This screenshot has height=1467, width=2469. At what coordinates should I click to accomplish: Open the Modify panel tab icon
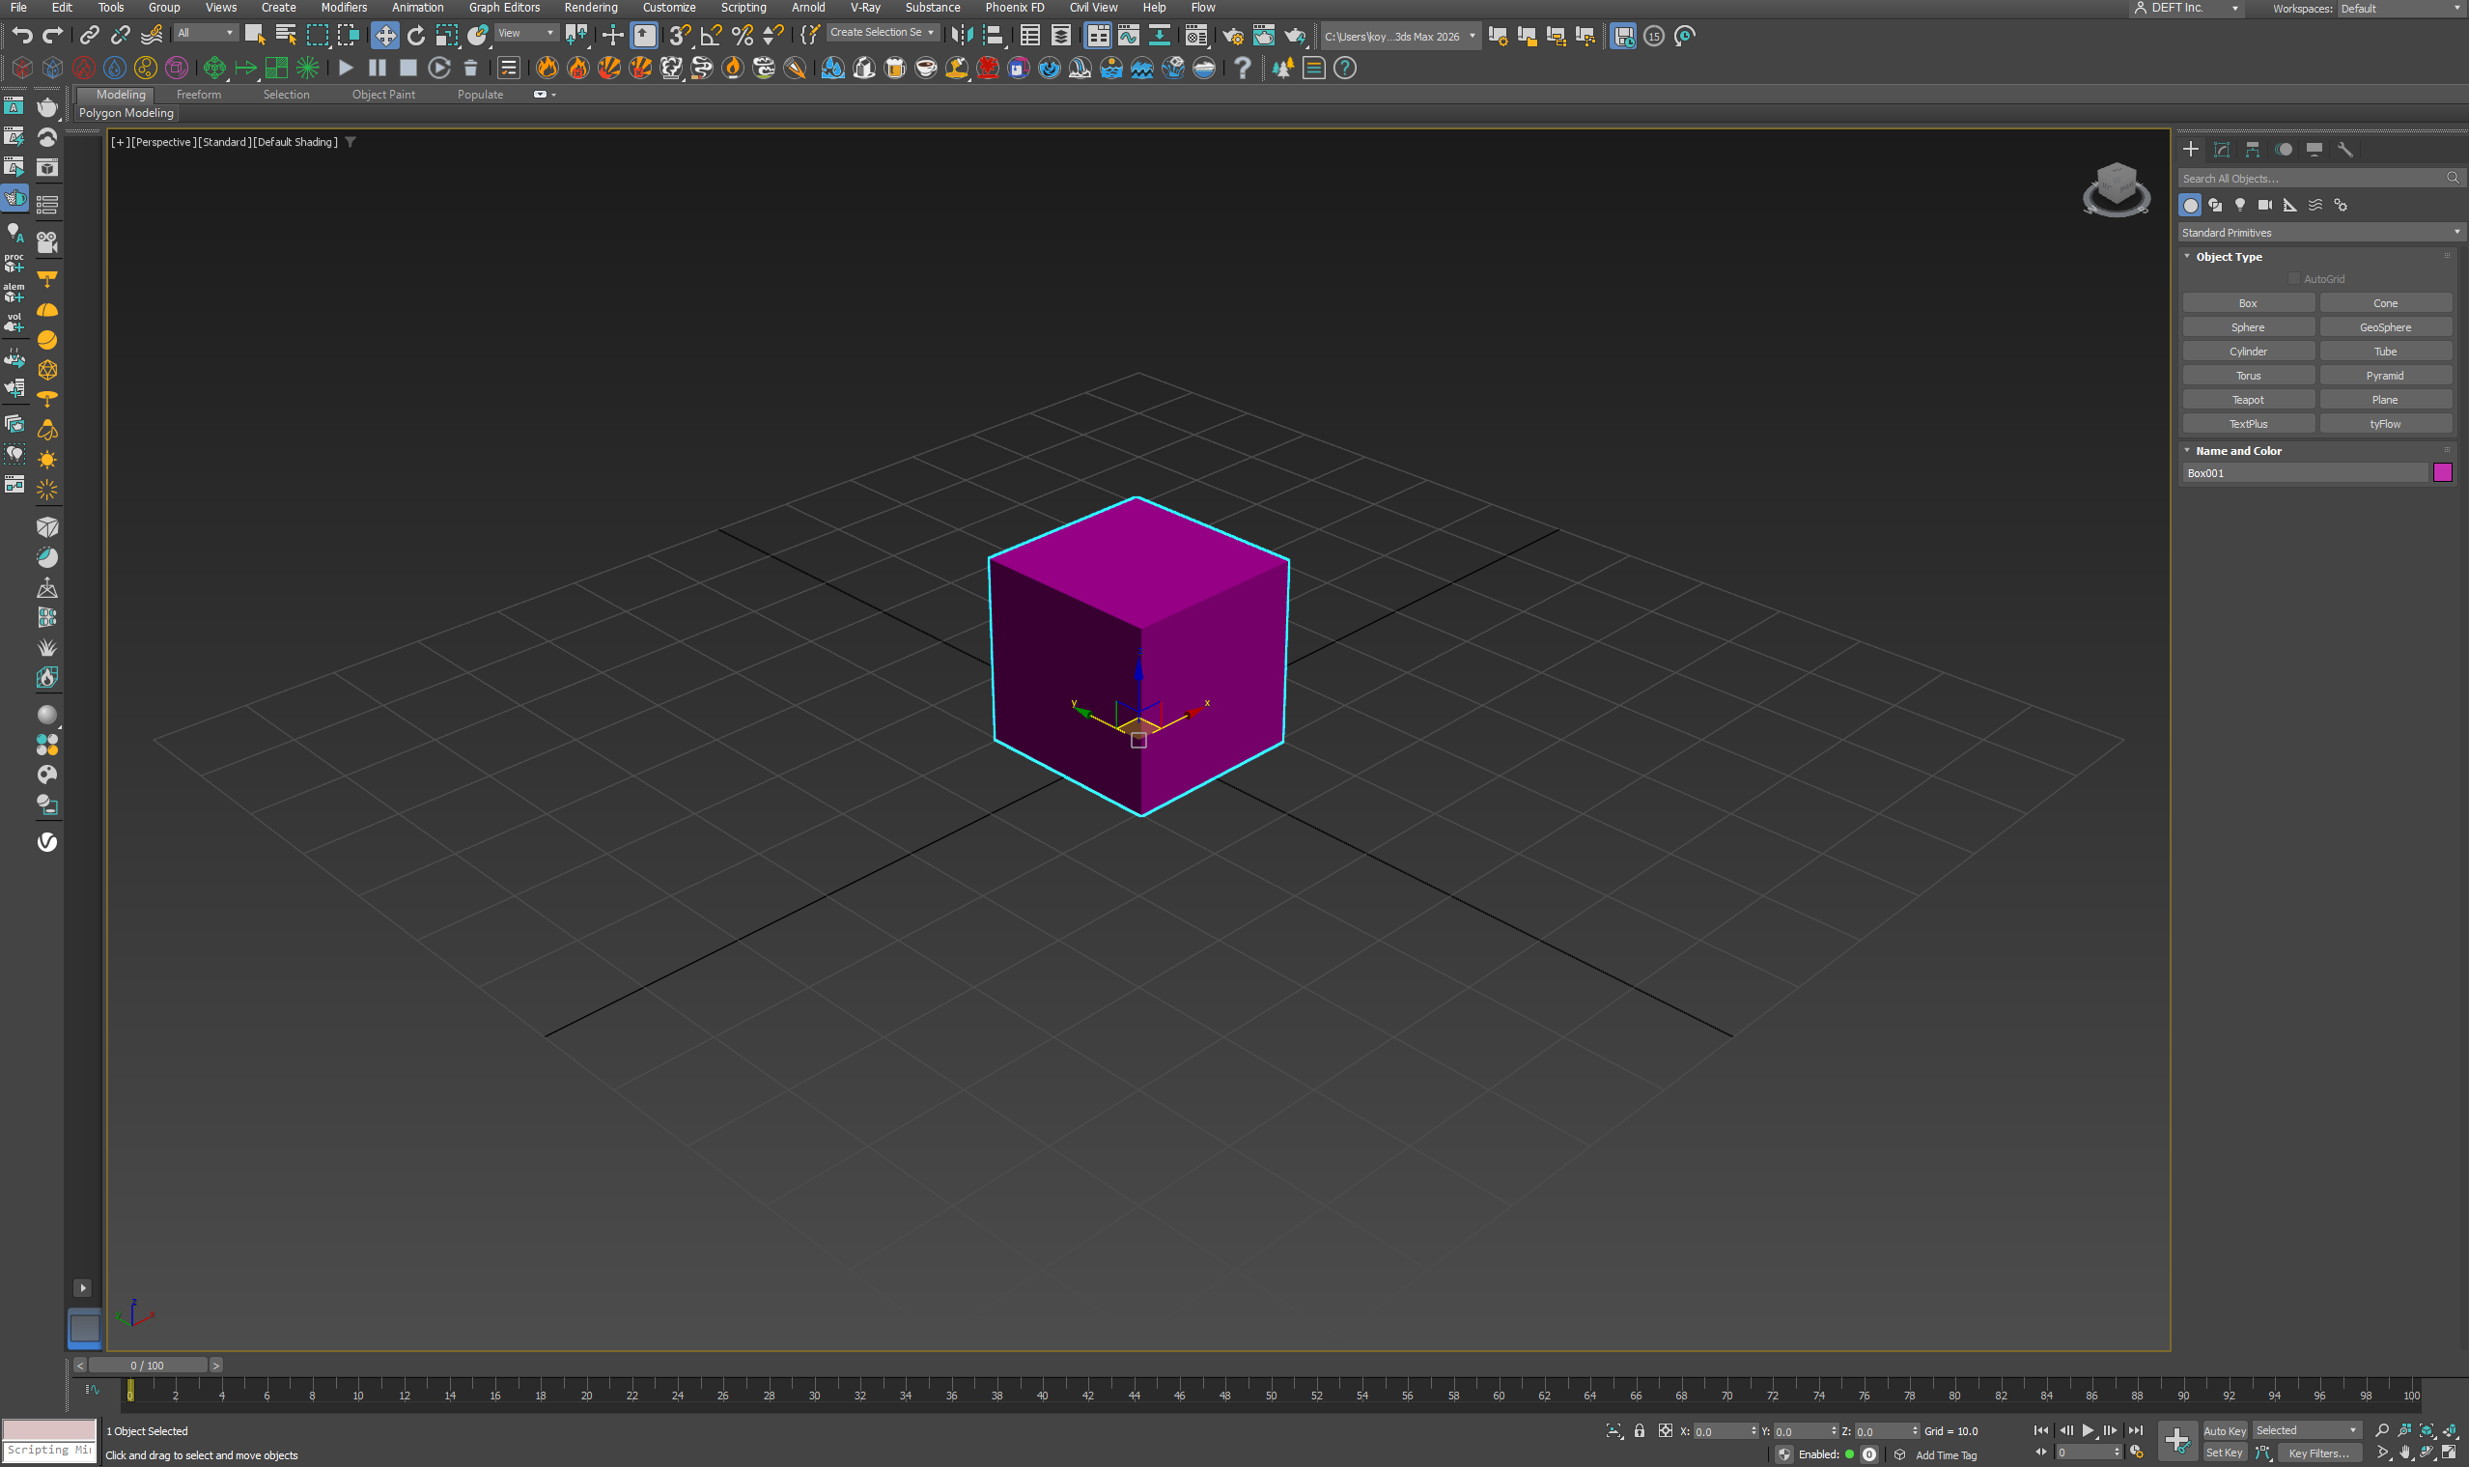(2222, 150)
